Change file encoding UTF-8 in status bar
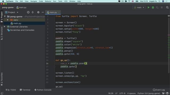 click(x=122, y=93)
